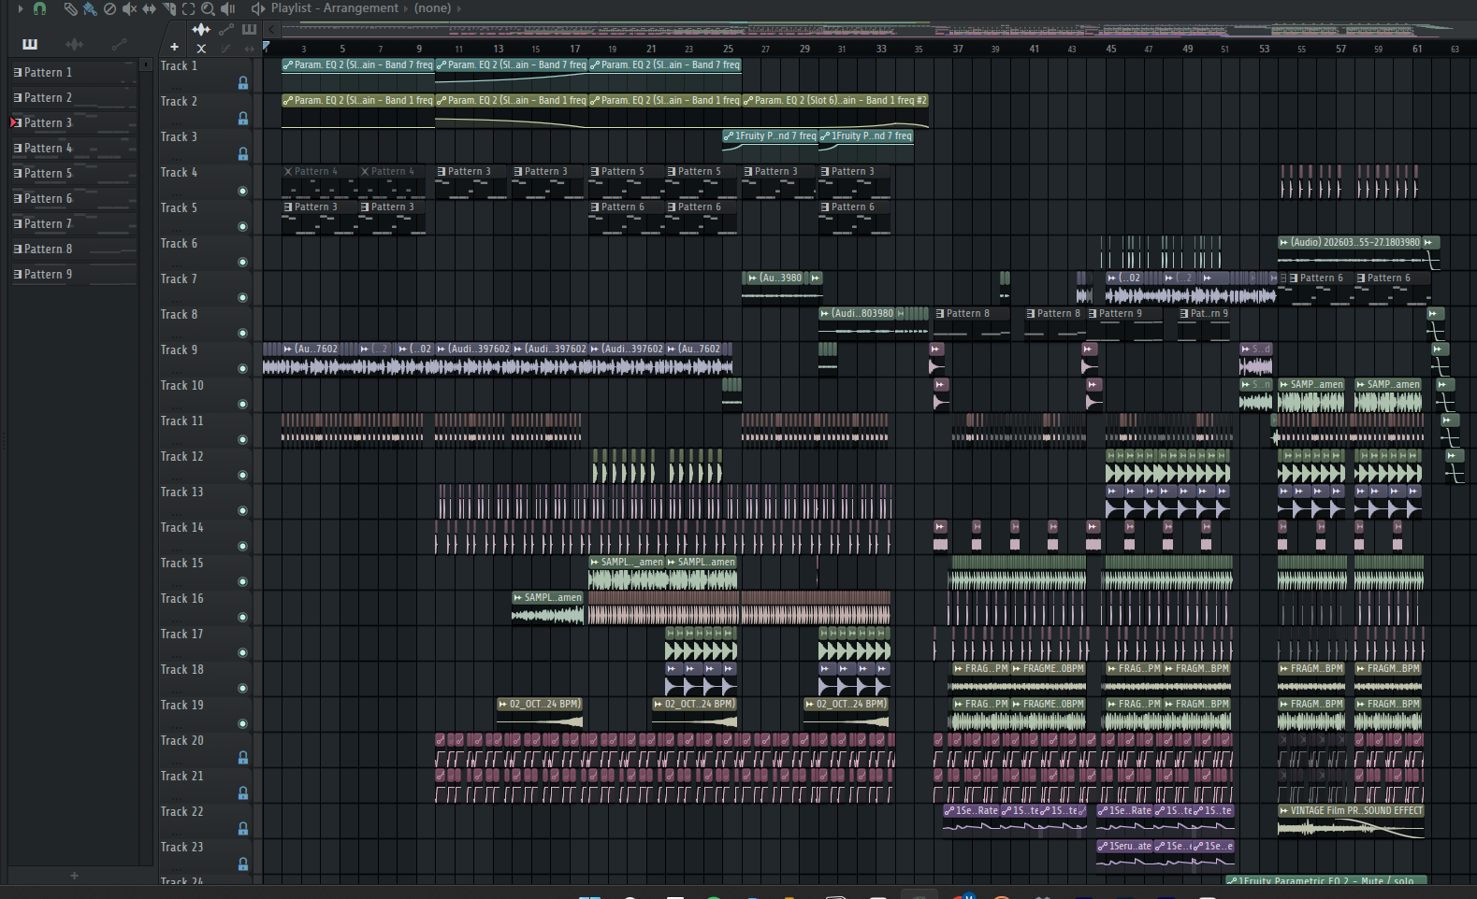Open menu of Band 1 freq #2 clip
The image size is (1477, 899).
coord(748,101)
